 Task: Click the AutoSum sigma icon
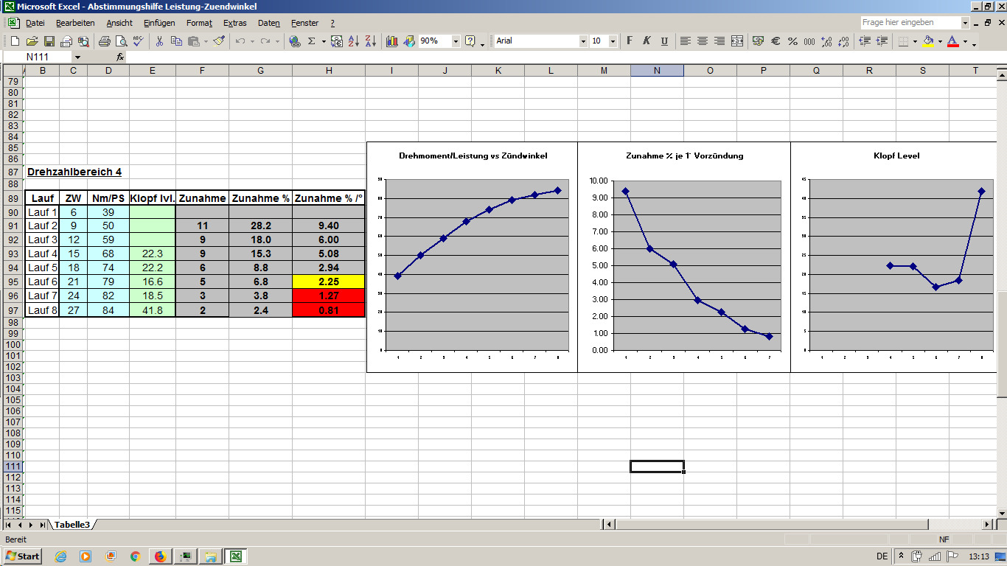click(312, 41)
